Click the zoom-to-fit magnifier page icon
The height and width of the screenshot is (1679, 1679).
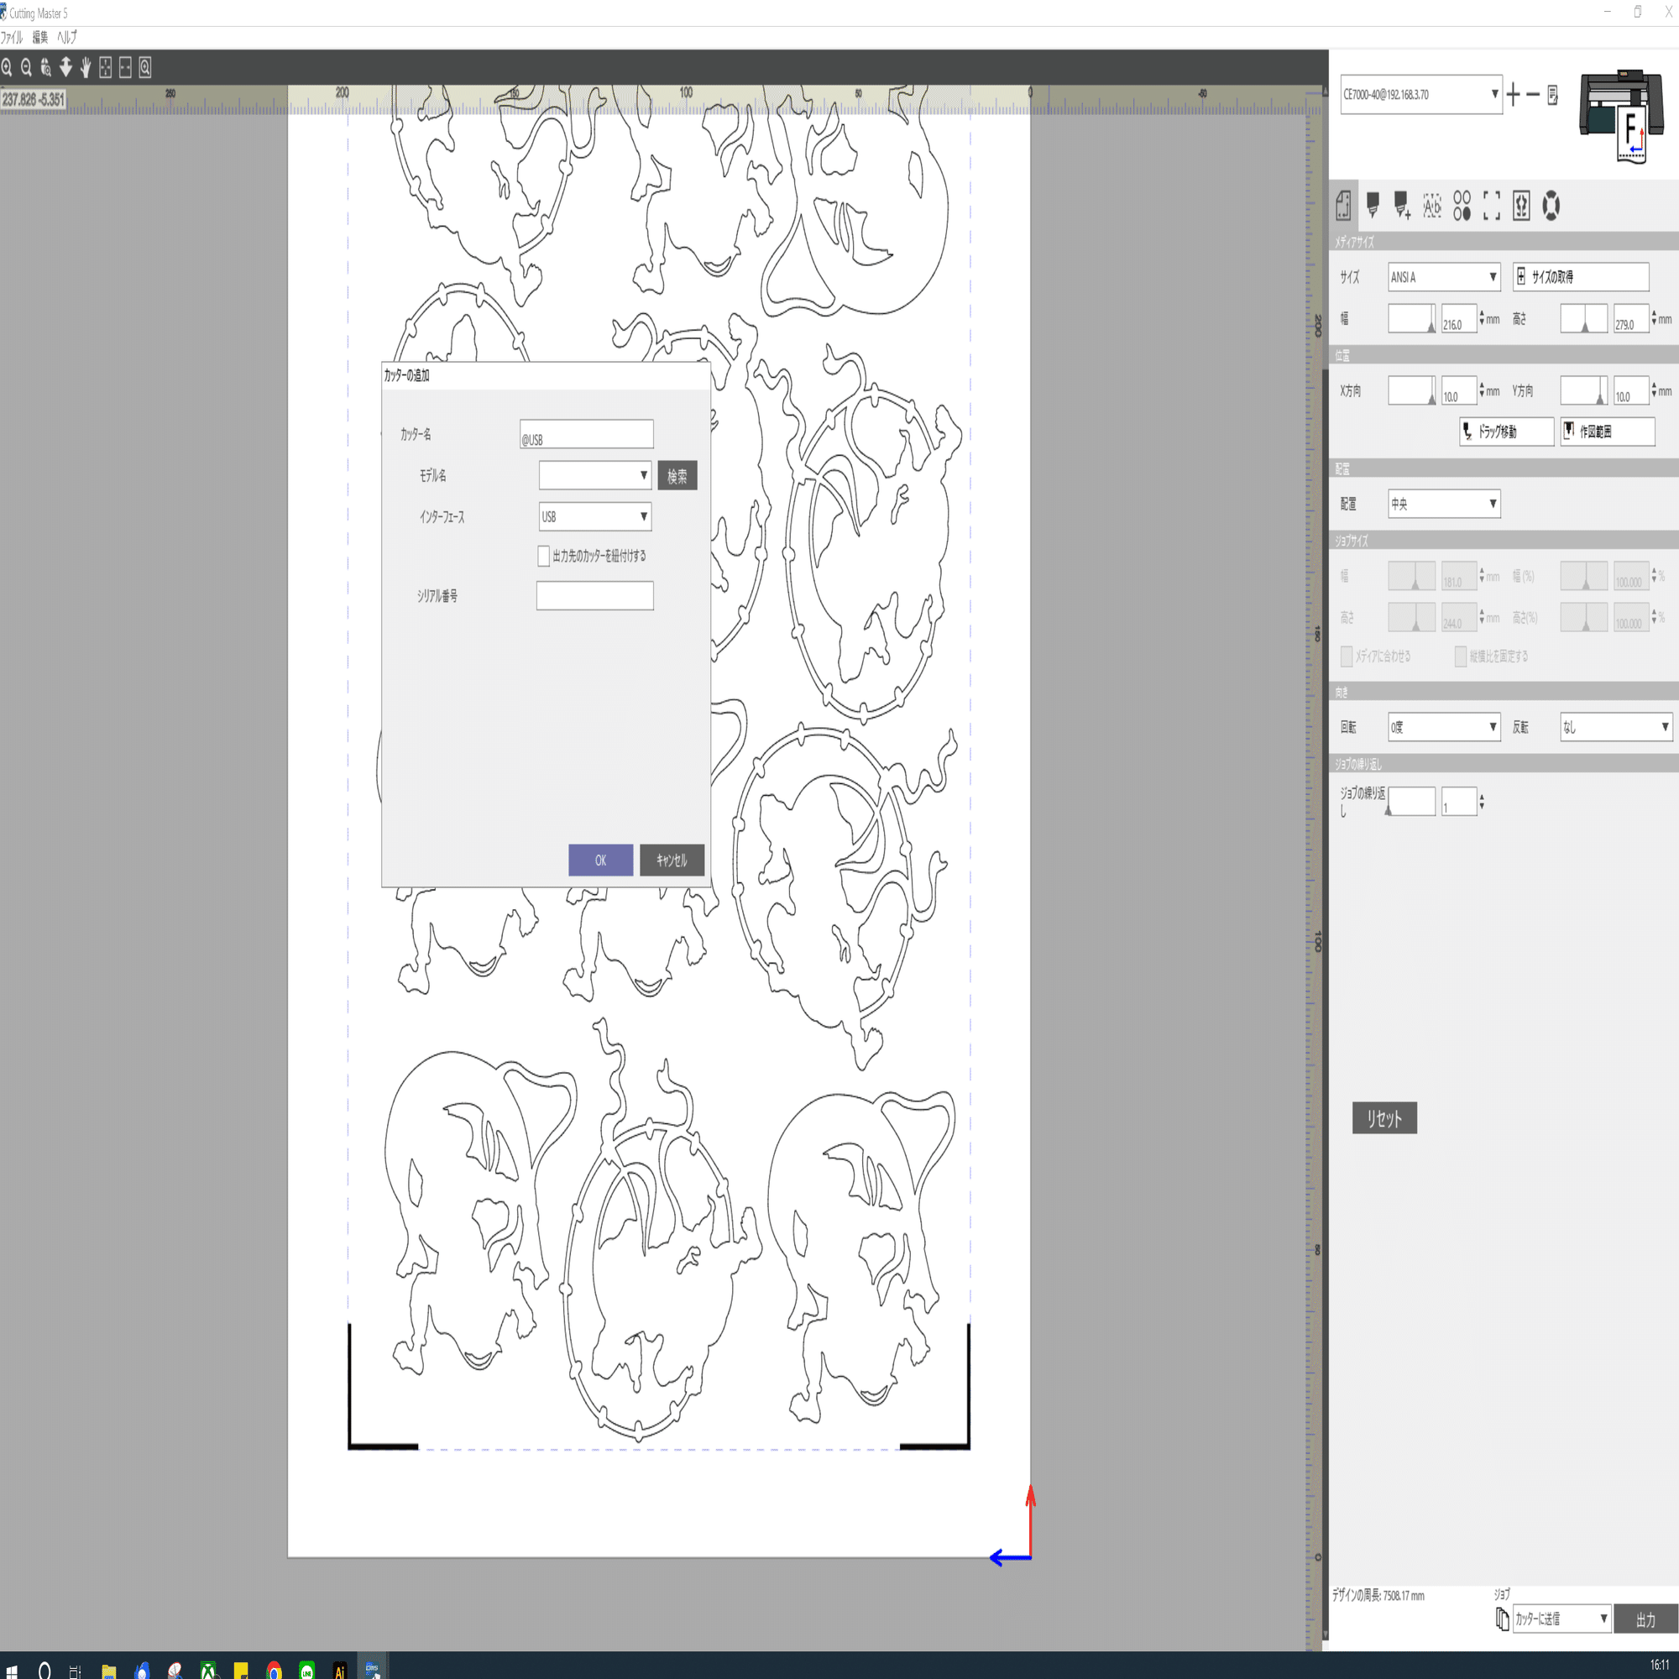[x=145, y=67]
